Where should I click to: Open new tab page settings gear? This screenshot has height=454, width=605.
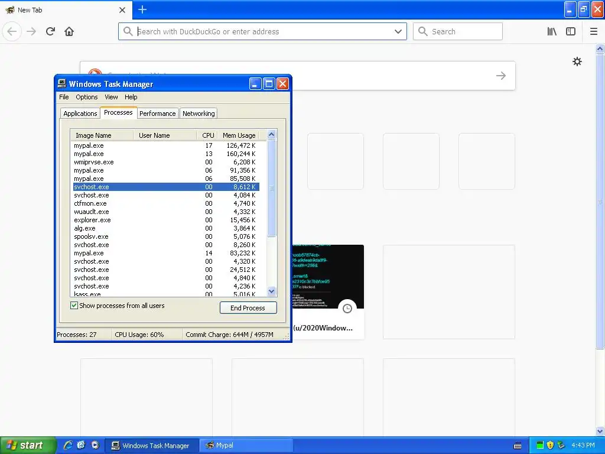click(x=577, y=61)
